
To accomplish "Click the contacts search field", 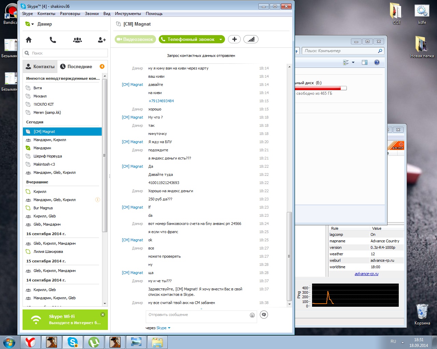I will click(65, 53).
